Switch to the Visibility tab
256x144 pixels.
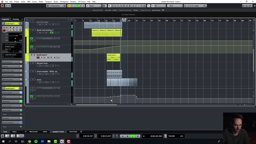click(16, 19)
